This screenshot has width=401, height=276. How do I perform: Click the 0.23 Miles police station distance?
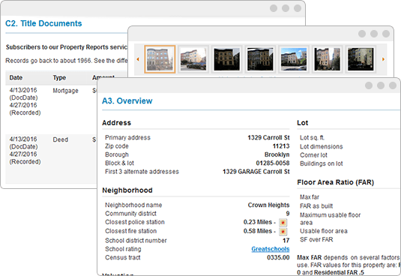pyautogui.click(x=258, y=222)
